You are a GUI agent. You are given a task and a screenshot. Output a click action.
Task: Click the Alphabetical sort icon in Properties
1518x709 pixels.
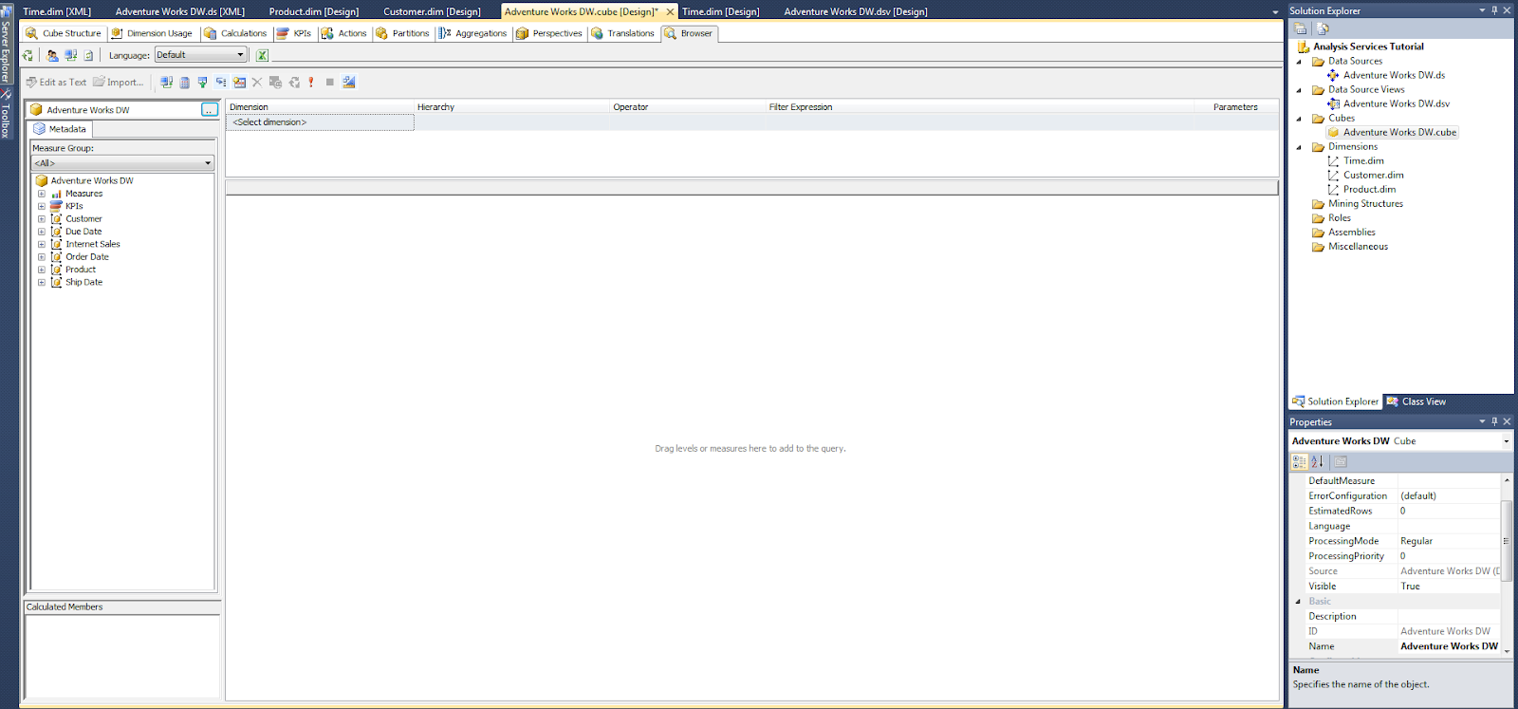pos(1317,462)
